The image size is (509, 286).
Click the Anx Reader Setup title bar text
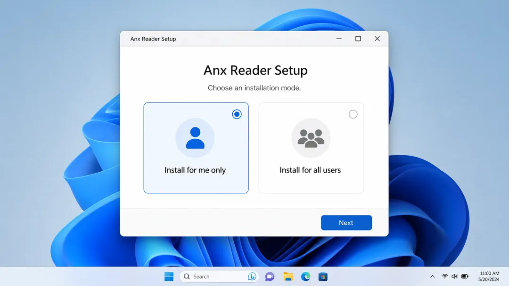[x=153, y=39]
